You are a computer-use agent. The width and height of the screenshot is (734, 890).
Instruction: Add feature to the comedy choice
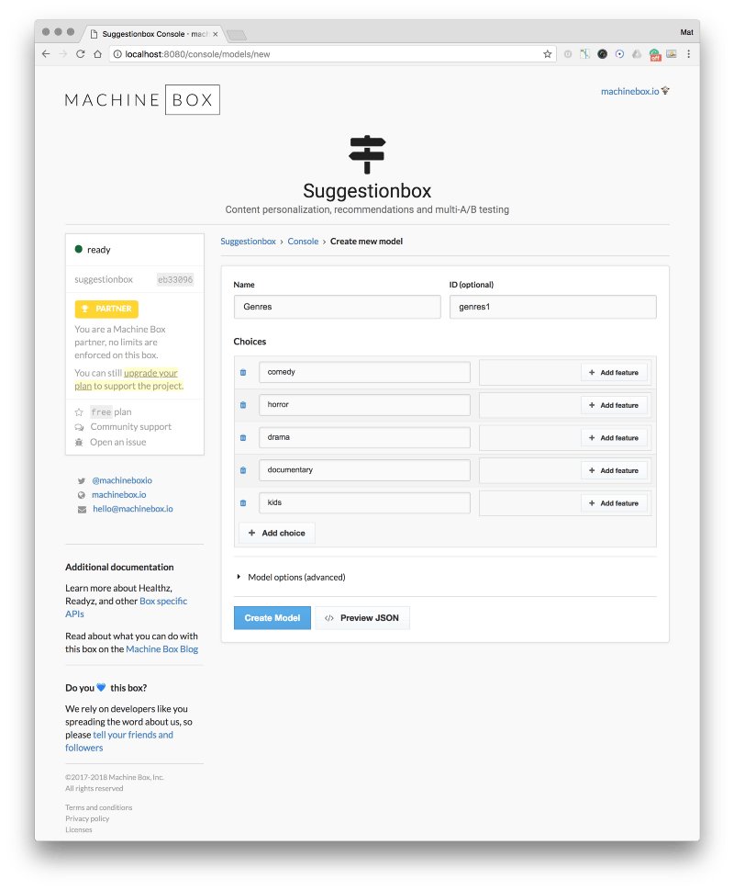614,372
